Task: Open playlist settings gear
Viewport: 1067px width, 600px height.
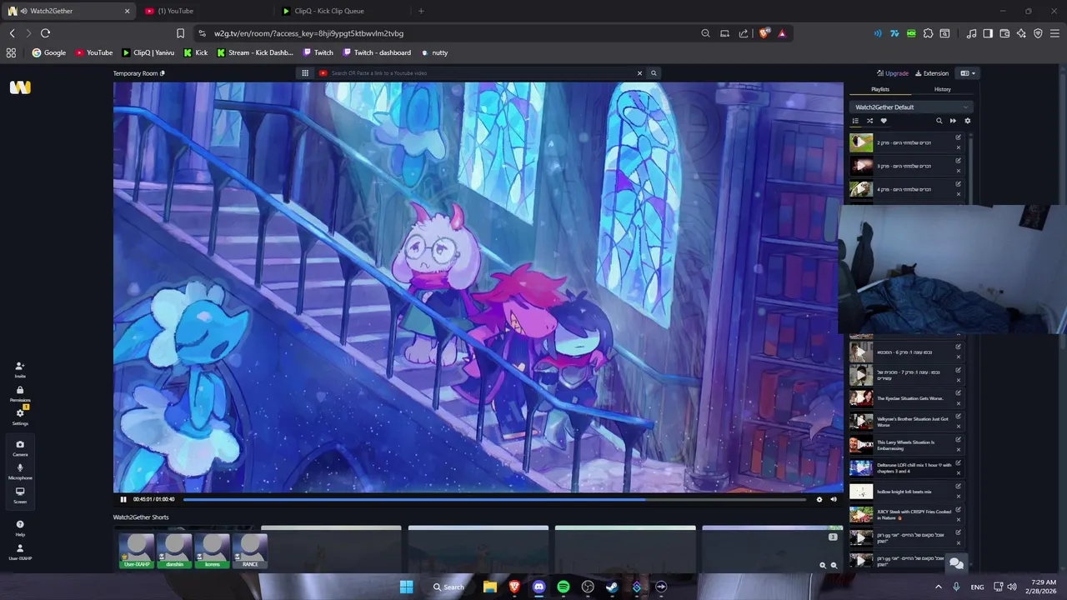Action: point(967,121)
